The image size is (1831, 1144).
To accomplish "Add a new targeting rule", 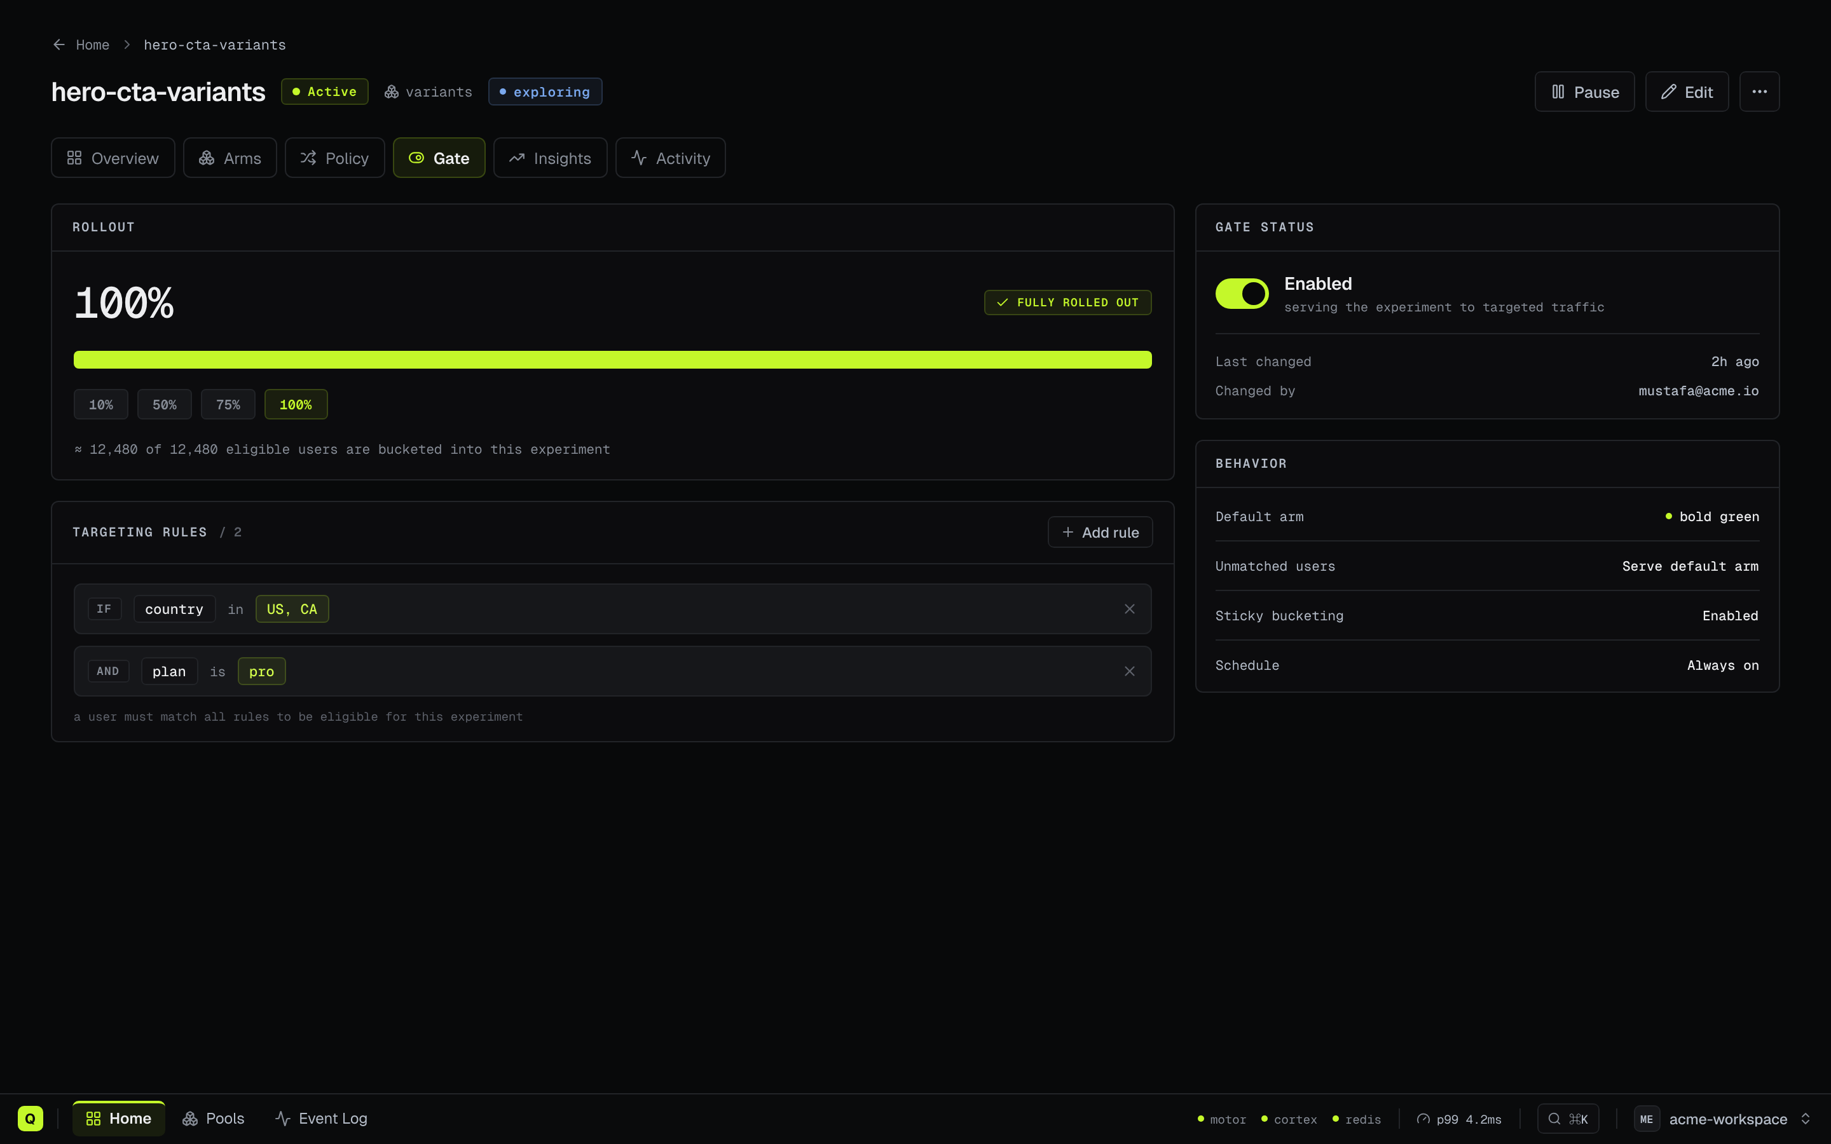I will (x=1100, y=532).
